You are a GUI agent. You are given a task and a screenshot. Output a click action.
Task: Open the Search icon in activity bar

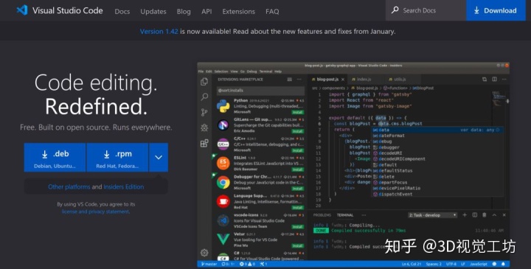pos(204,97)
